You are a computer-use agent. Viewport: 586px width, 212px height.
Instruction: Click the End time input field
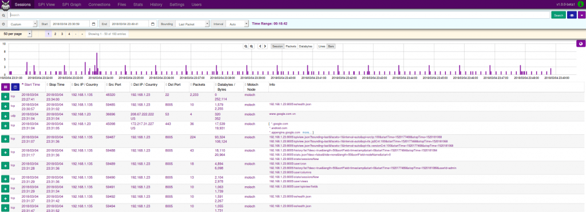[x=129, y=24]
